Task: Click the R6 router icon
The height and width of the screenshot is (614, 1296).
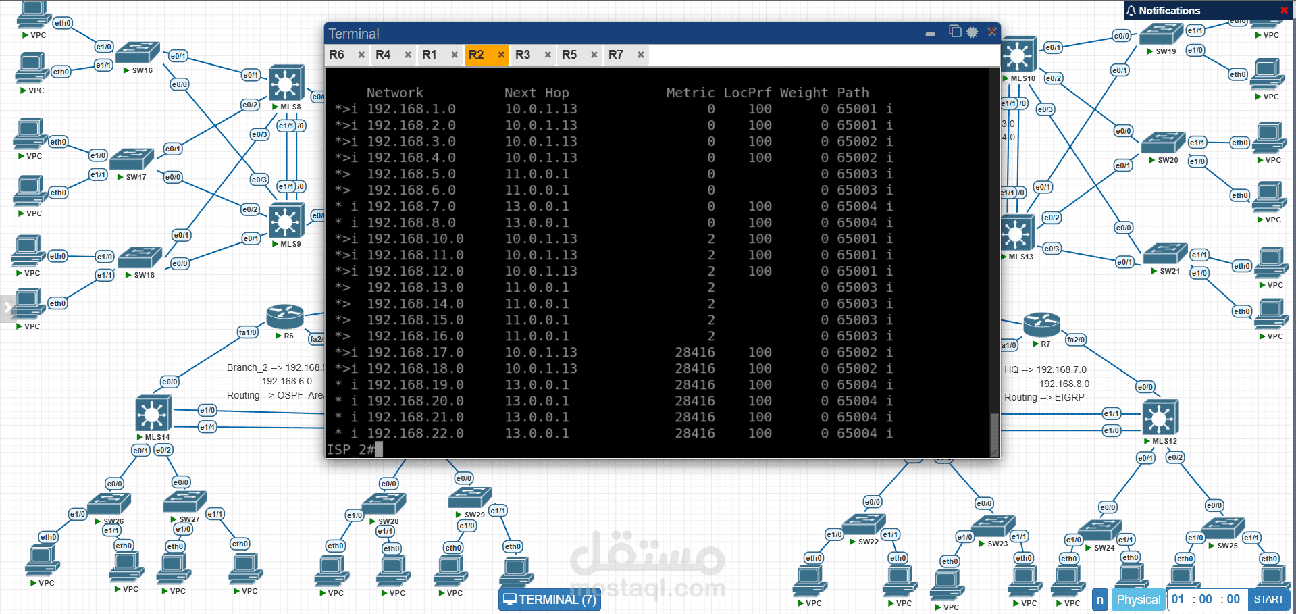Action: pyautogui.click(x=285, y=316)
